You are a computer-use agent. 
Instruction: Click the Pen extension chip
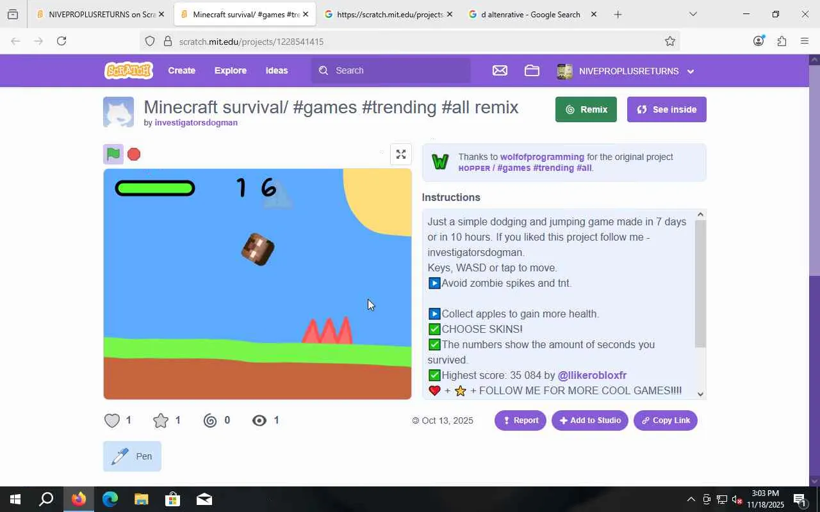click(132, 456)
